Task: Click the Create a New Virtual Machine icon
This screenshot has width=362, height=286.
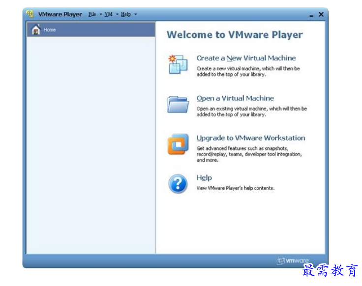Action: (178, 64)
